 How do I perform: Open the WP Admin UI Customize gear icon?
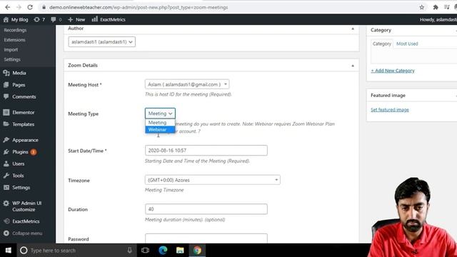pyautogui.click(x=6, y=203)
